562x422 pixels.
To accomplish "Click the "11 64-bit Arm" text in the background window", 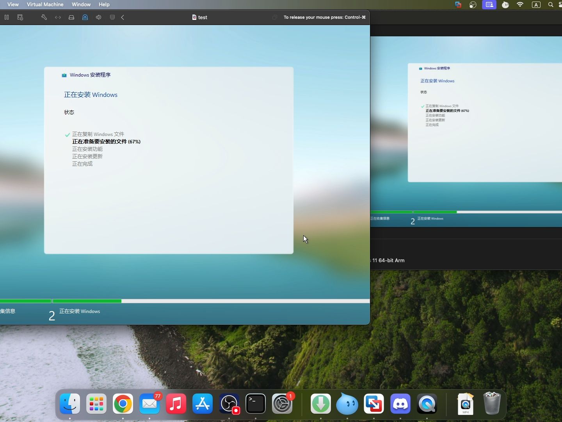I will 388,260.
